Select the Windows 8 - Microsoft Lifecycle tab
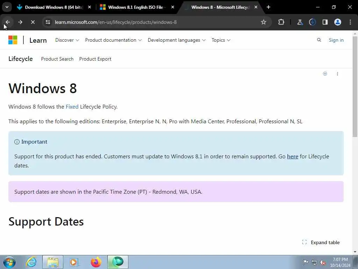The image size is (358, 269). (220, 7)
